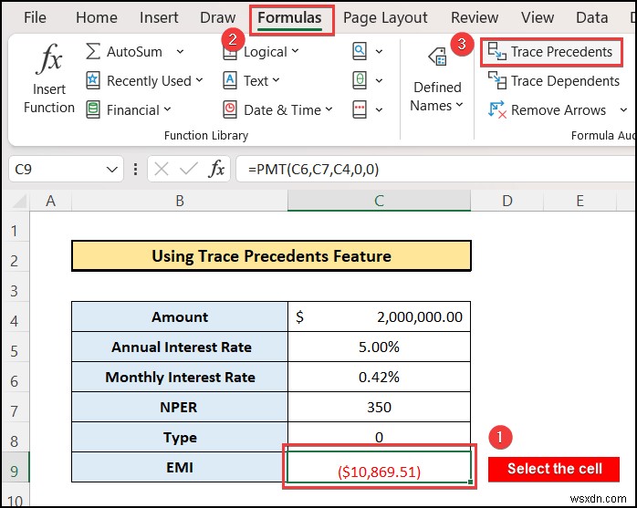Expand the Text functions dropdown arrow
This screenshot has height=508, width=637.
point(276,80)
